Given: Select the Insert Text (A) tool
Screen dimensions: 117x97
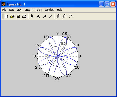Looking at the screenshot, I should [x=38, y=16].
